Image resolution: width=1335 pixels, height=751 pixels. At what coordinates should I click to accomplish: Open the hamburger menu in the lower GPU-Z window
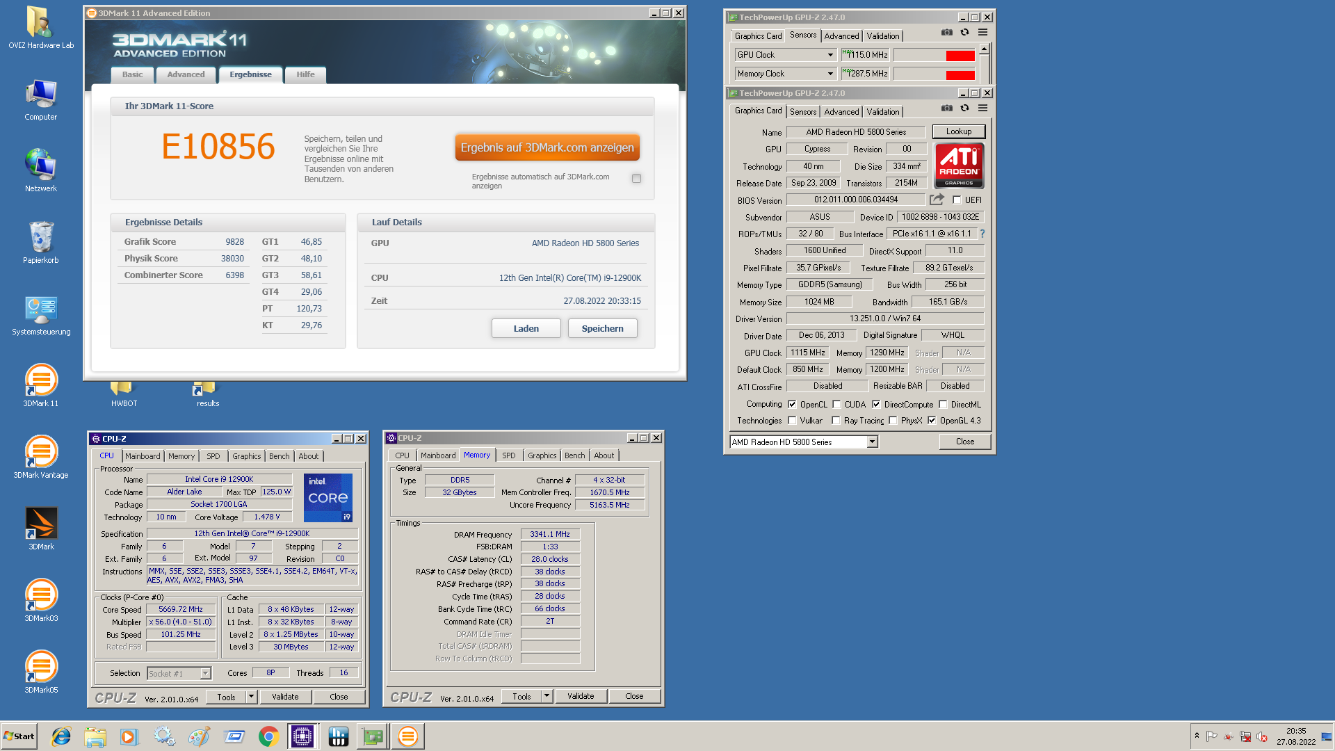click(x=982, y=108)
